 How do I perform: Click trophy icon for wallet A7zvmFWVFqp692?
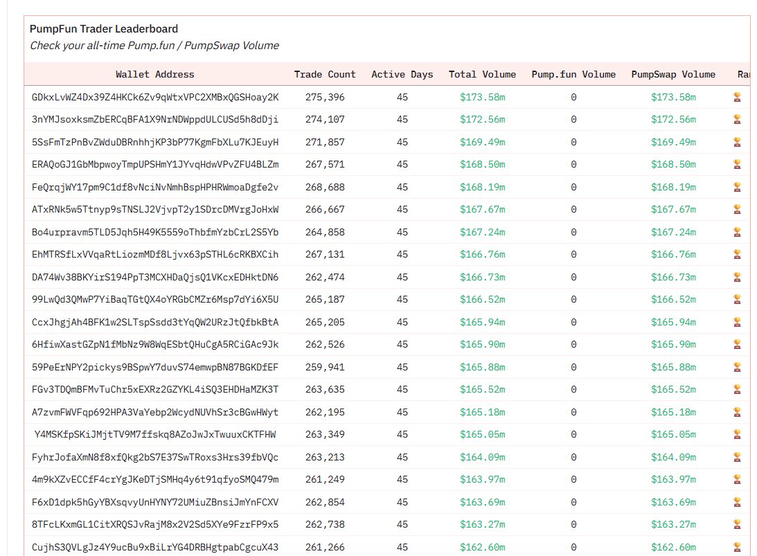pyautogui.click(x=737, y=412)
